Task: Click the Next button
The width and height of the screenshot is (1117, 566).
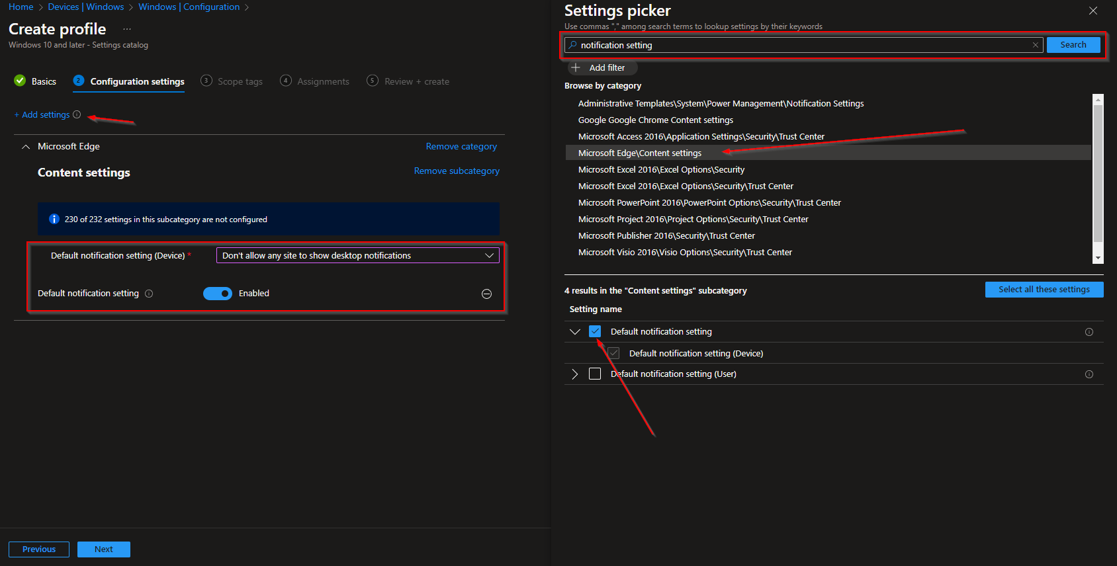Action: [x=104, y=549]
